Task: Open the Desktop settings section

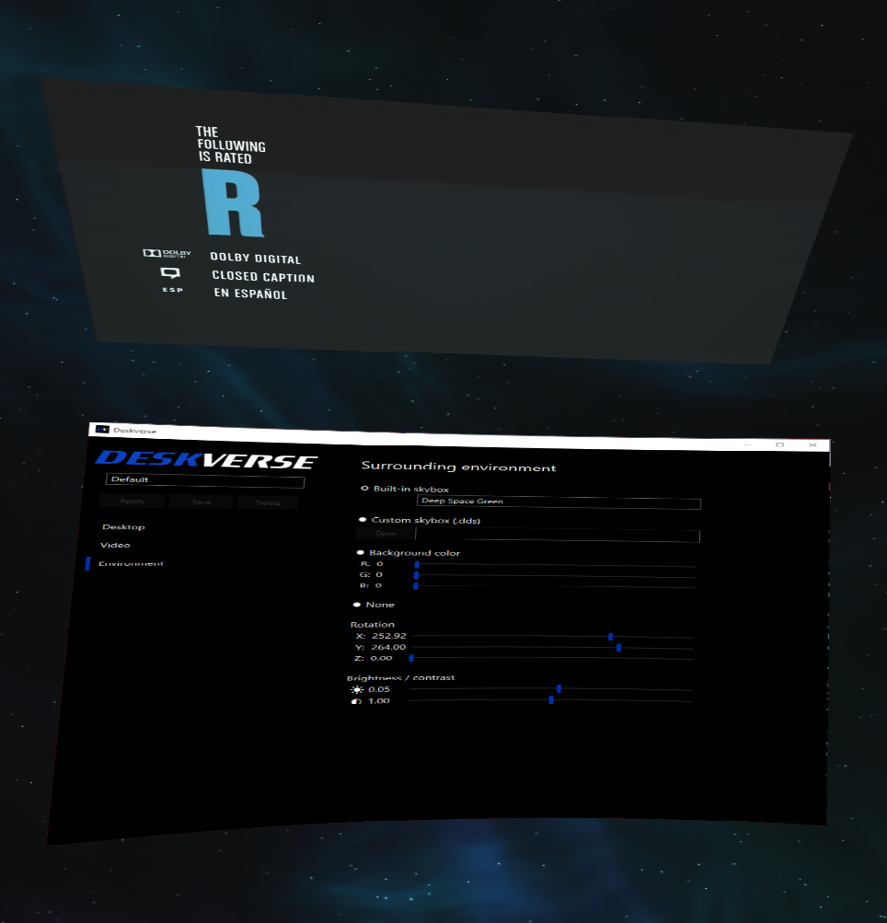Action: 123,527
